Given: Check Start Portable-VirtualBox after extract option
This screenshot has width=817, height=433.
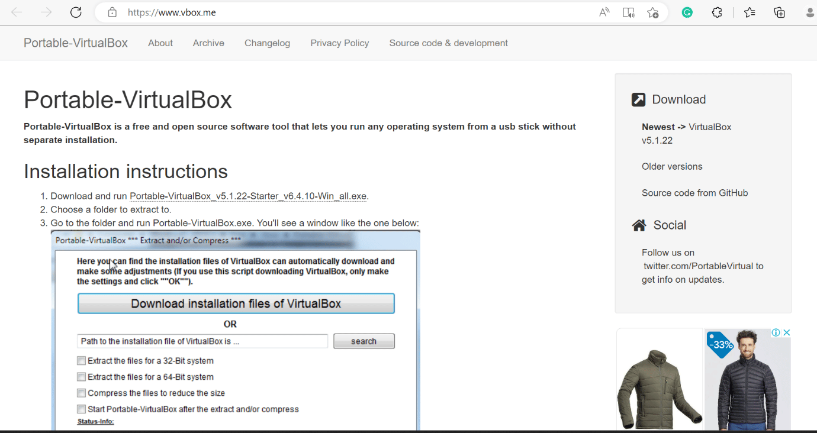Looking at the screenshot, I should pyautogui.click(x=81, y=409).
